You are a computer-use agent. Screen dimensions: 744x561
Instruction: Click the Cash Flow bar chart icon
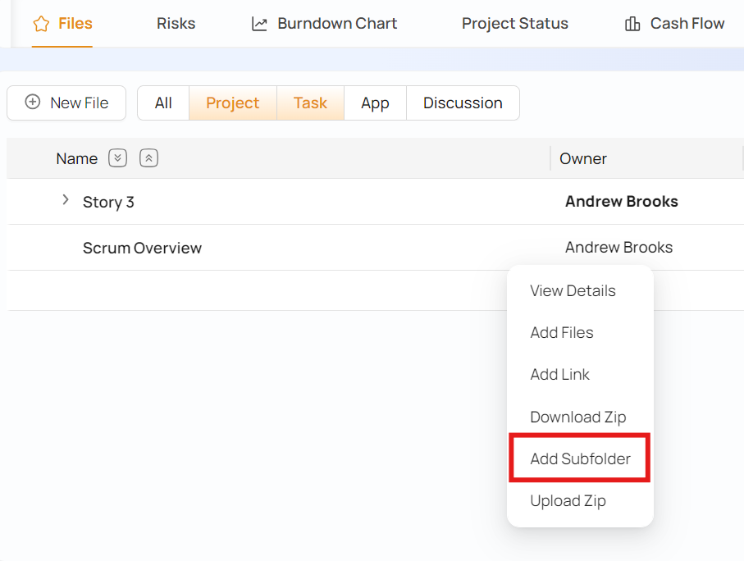coord(632,24)
